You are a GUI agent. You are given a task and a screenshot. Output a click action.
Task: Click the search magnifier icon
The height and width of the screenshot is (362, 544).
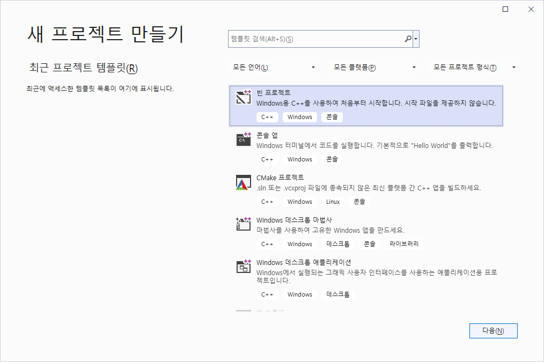pos(408,39)
